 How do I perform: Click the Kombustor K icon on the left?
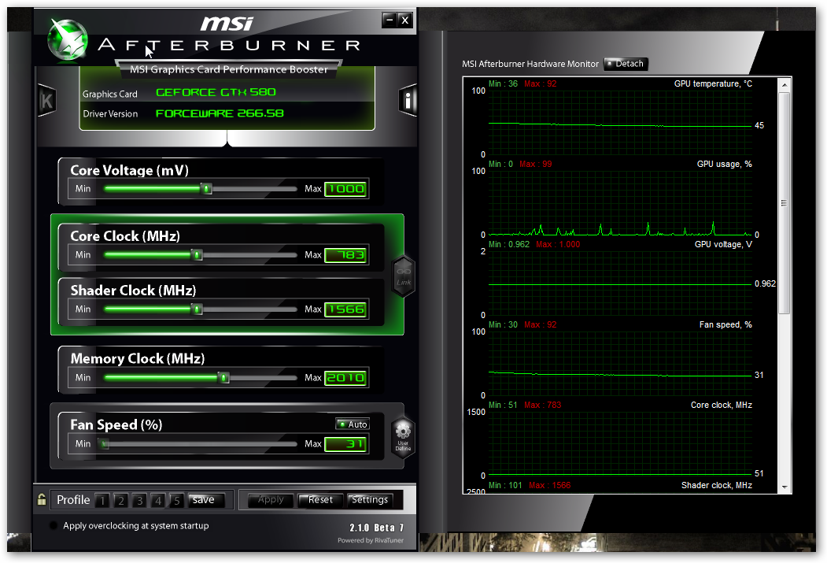pyautogui.click(x=47, y=100)
